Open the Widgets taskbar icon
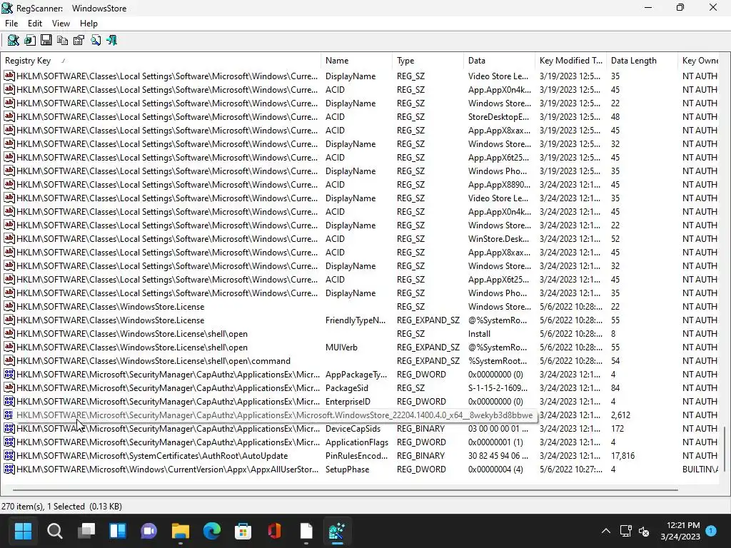Viewport: 731px width, 548px height. [x=118, y=531]
